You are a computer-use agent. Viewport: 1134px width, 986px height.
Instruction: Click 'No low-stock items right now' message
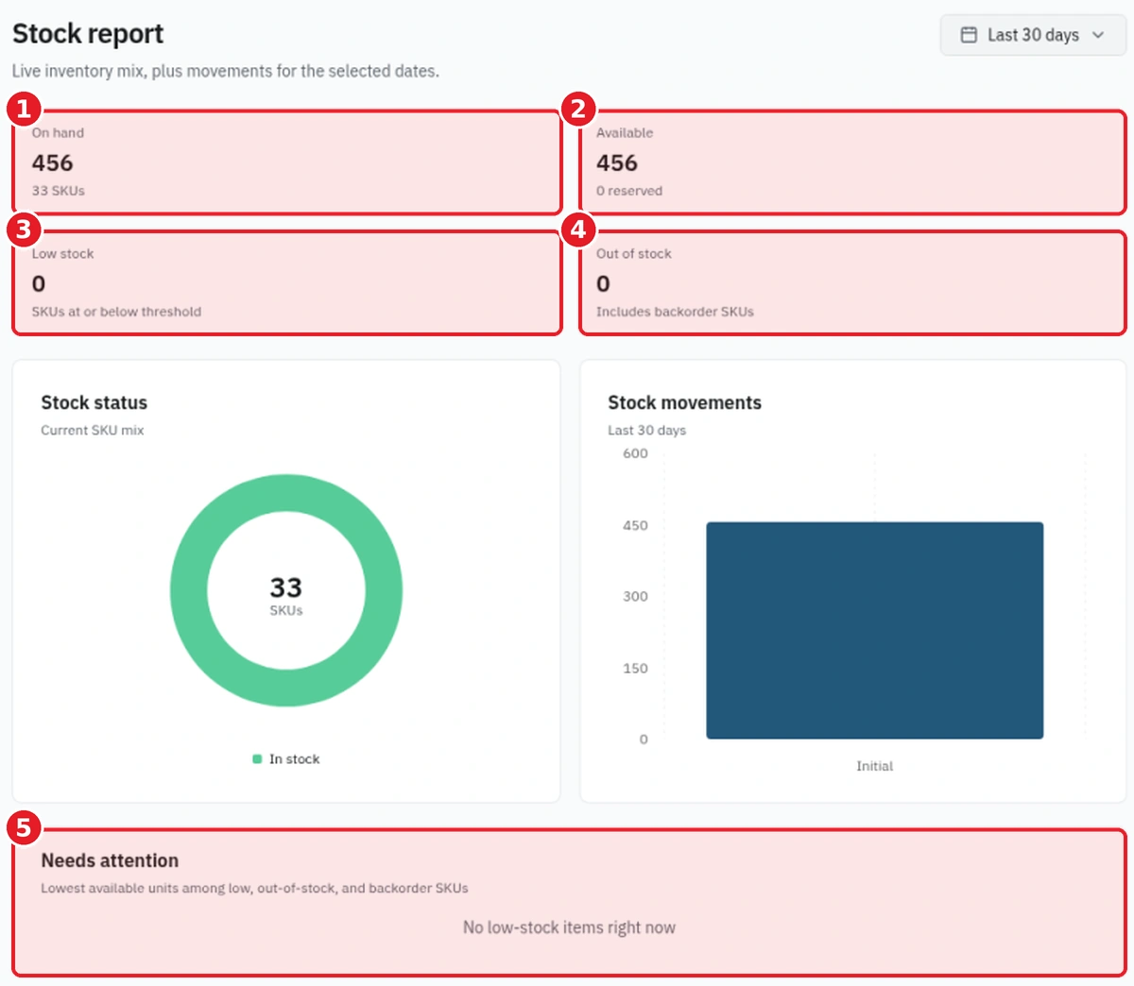point(569,927)
